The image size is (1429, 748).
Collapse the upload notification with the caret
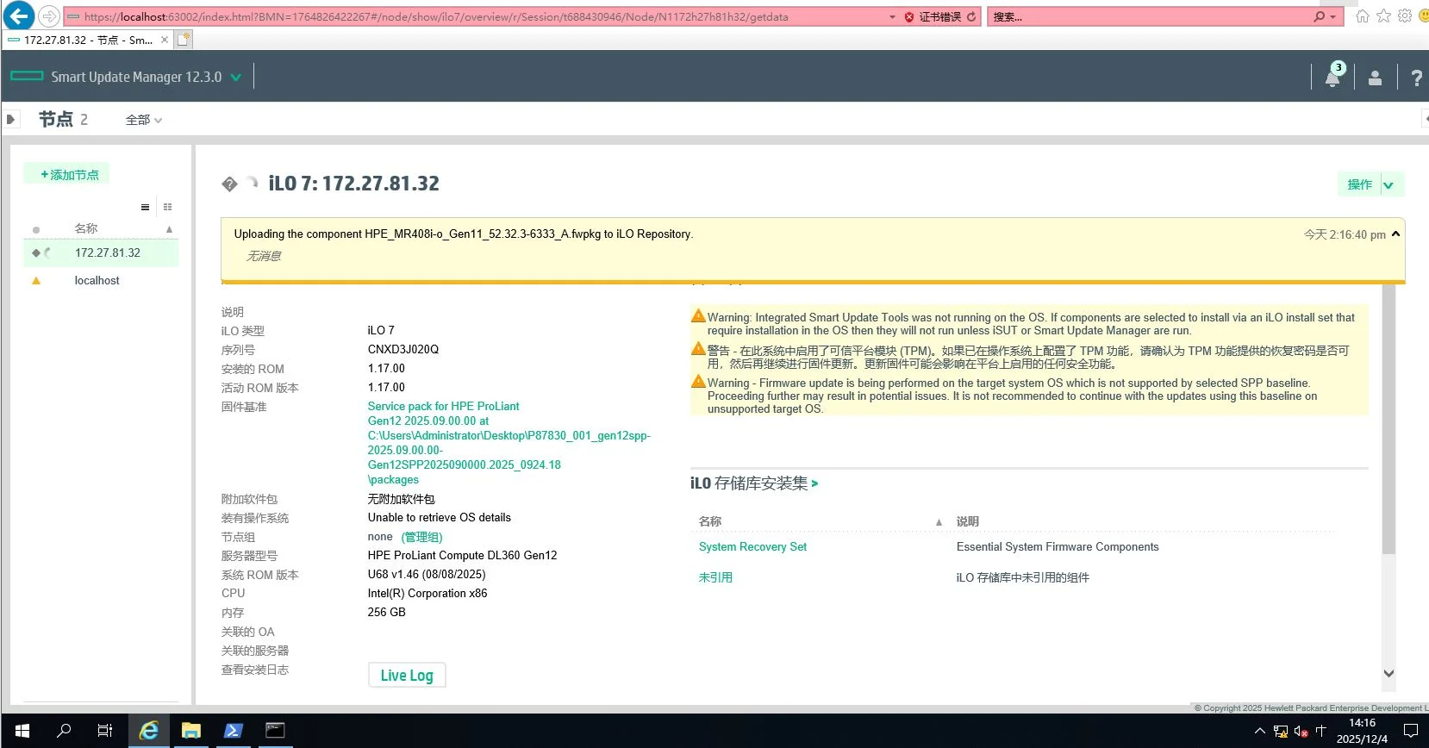click(1396, 234)
